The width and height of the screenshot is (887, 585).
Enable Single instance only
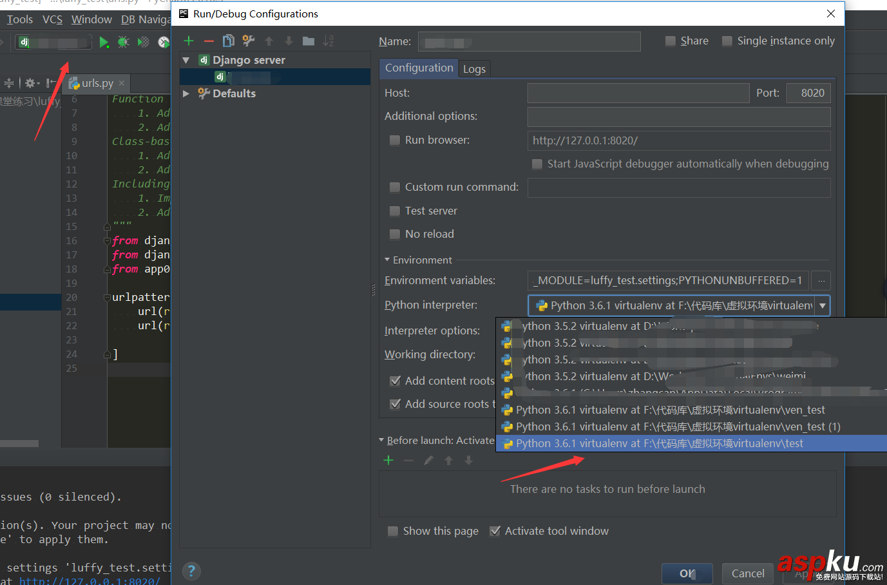pyautogui.click(x=727, y=41)
